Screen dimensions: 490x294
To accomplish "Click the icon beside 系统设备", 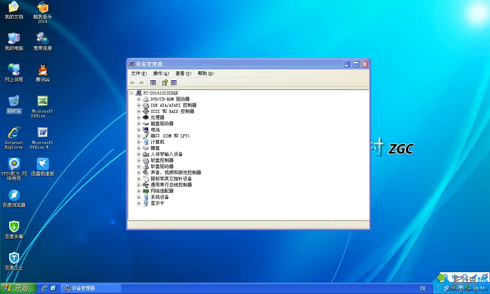I will coord(145,197).
